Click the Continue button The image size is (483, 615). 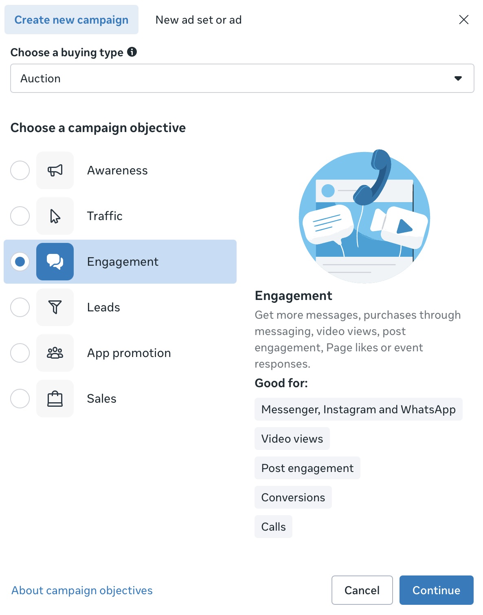(x=436, y=590)
